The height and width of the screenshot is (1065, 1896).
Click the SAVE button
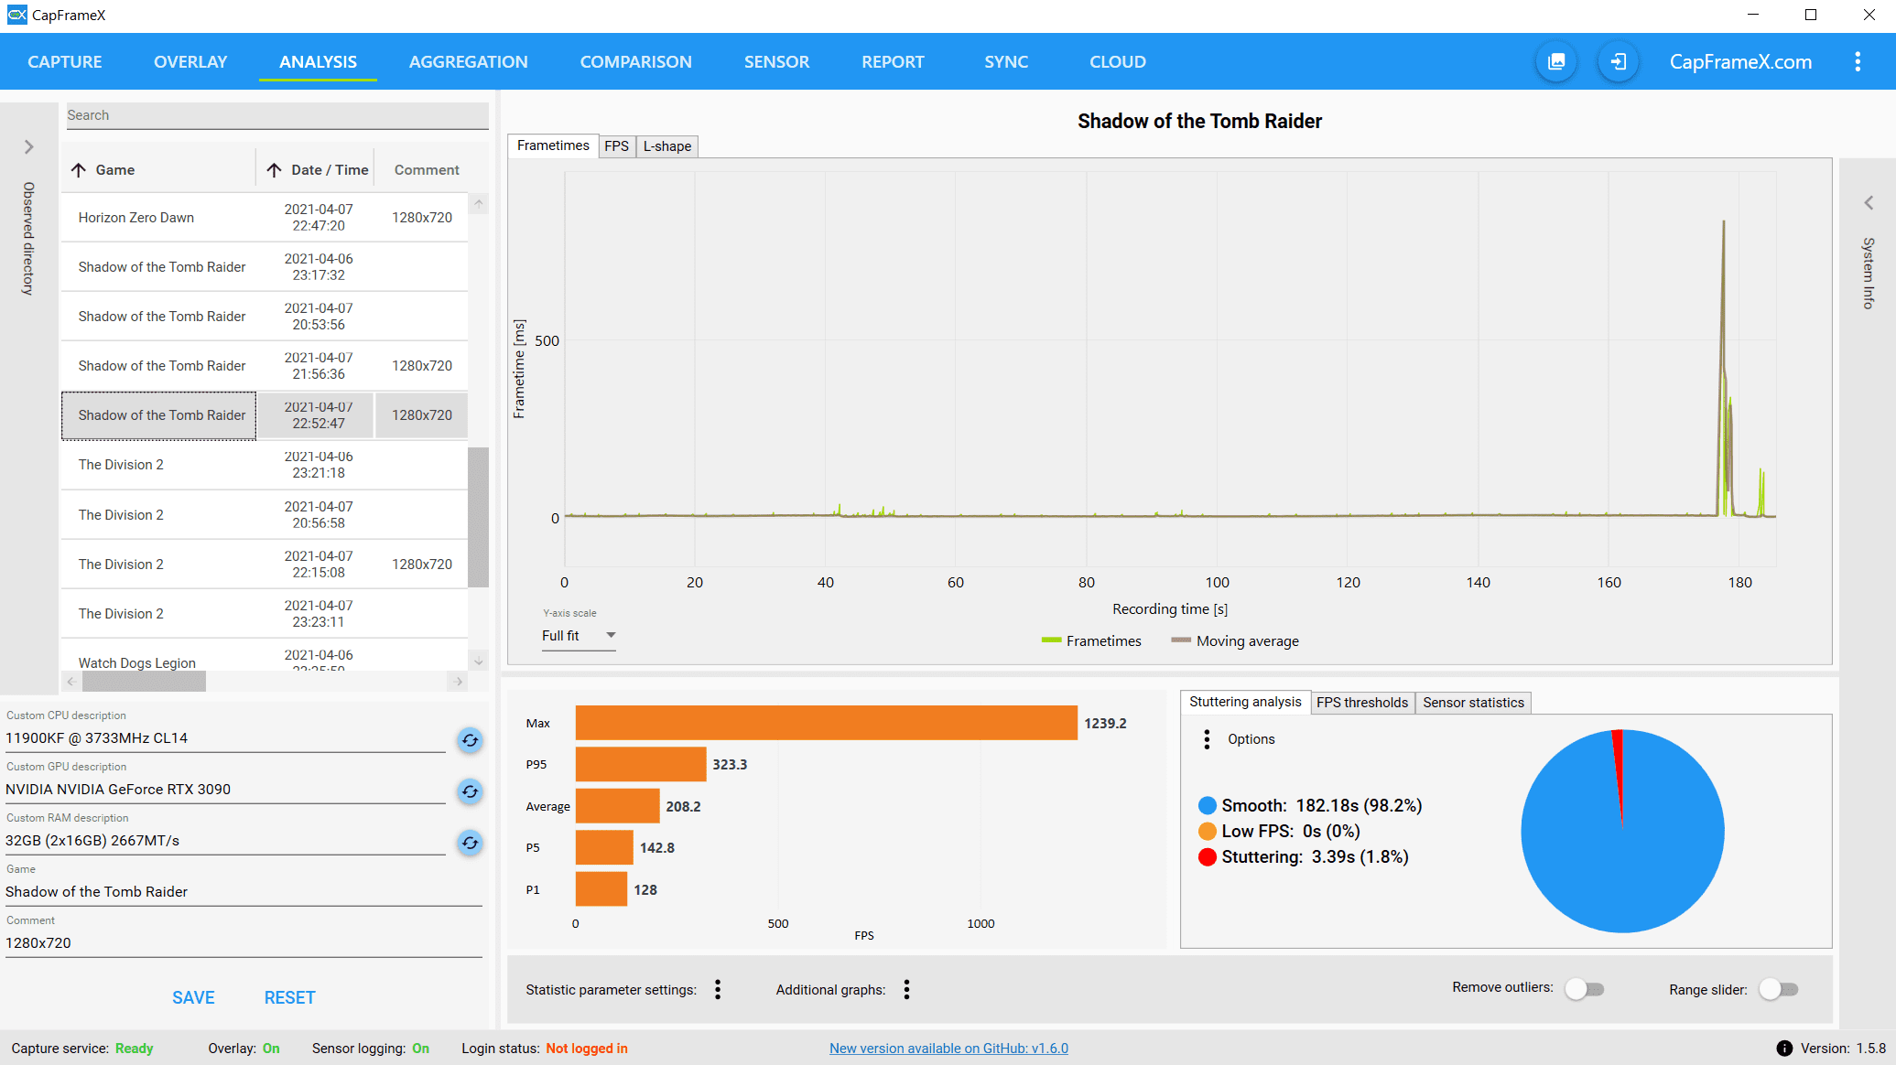(193, 997)
